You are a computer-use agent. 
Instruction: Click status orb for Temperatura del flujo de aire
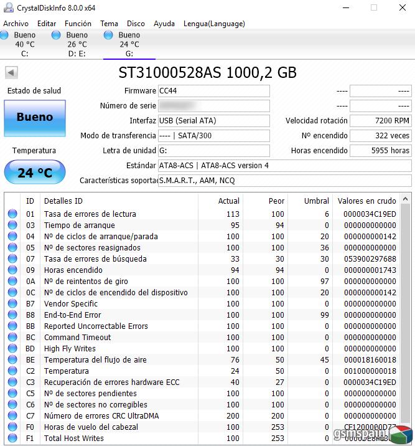click(12, 359)
